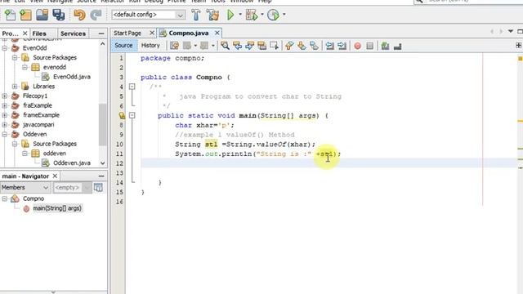Click the Open Project toolbar icon
This screenshot has width=523, height=294.
click(x=42, y=15)
